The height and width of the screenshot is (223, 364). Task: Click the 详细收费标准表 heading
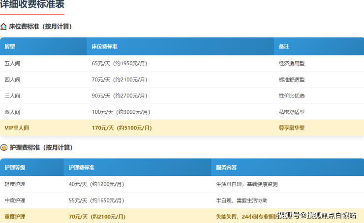point(32,4)
